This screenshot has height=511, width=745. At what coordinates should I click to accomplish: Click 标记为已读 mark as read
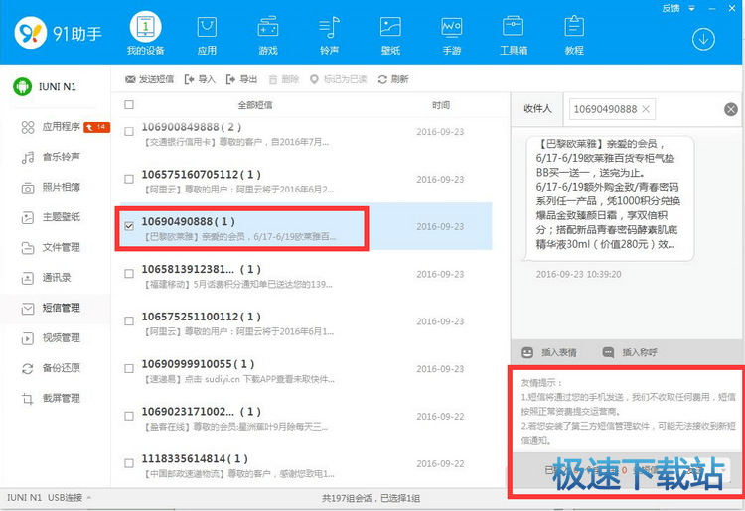[x=339, y=79]
